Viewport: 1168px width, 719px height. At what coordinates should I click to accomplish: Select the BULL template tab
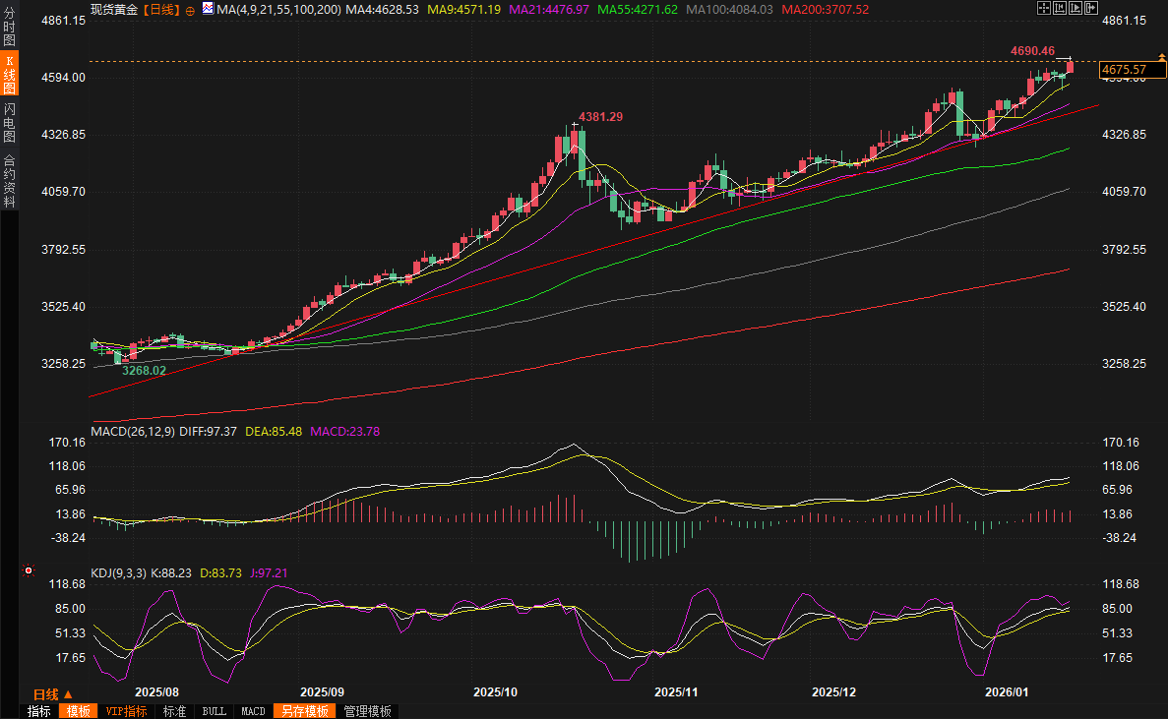point(214,711)
